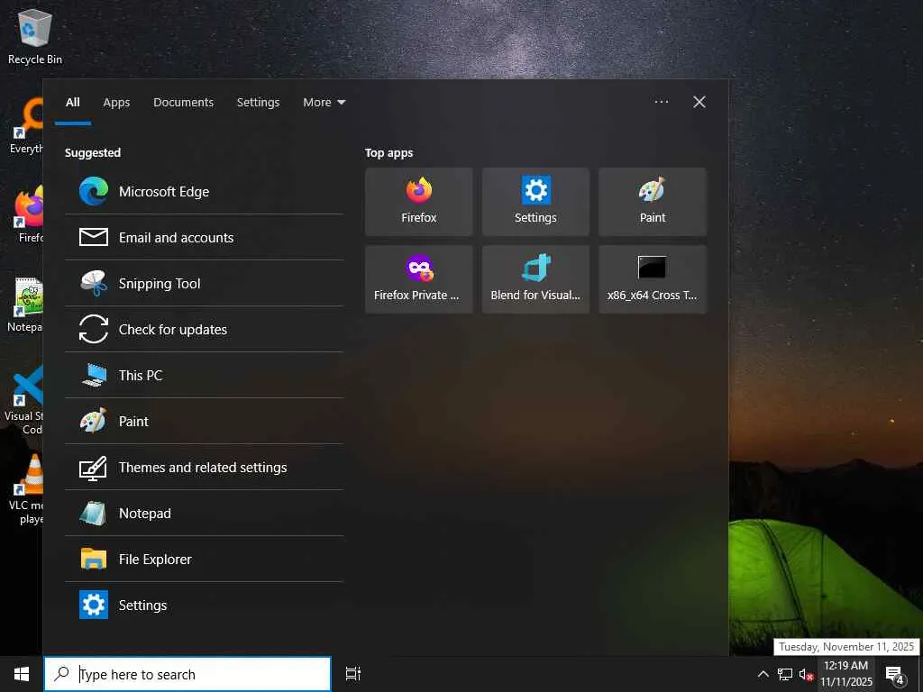Screen dimensions: 923x692
Task: Select Check for updates suggestion
Action: [x=204, y=329]
